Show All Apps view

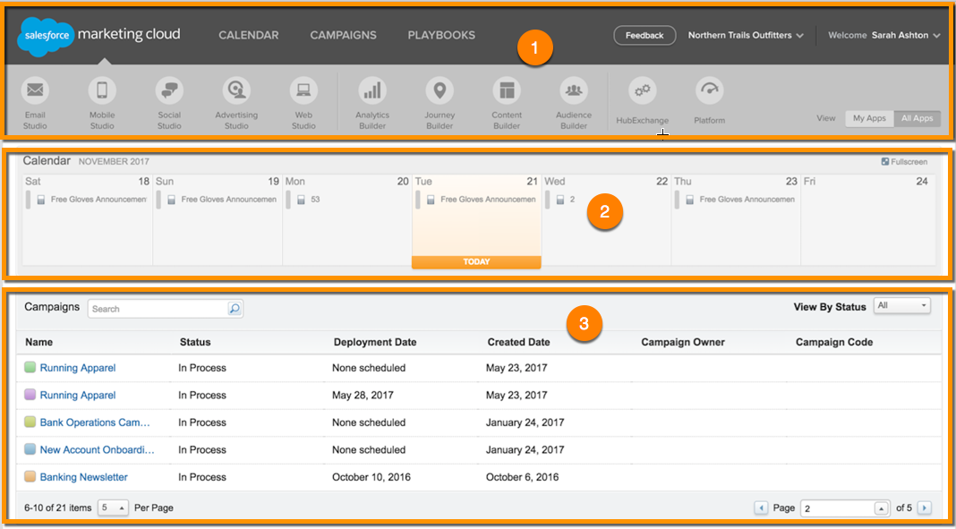tap(917, 118)
